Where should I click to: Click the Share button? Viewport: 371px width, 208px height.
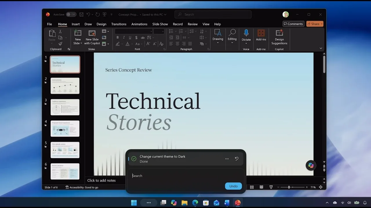pos(315,24)
